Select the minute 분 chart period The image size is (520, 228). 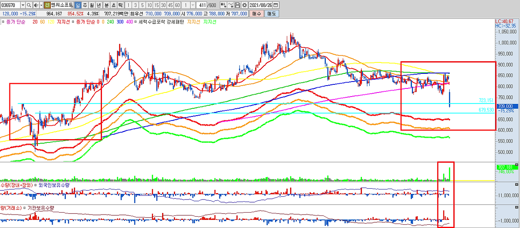click(x=106, y=5)
